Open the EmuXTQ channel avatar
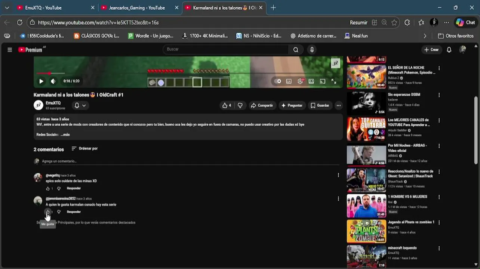 [x=39, y=105]
